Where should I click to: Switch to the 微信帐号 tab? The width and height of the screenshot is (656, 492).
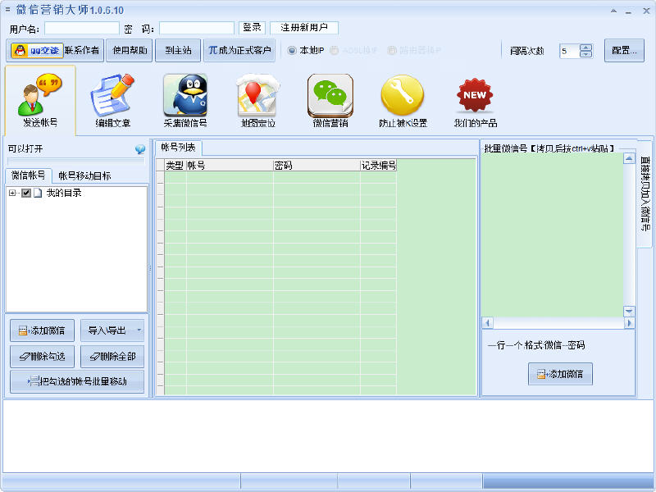coord(28,175)
